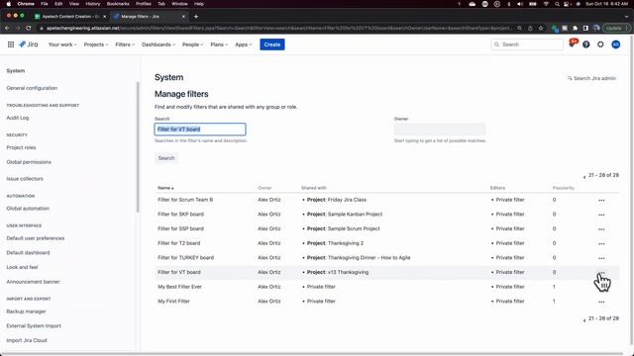Open Chrome's Window menu
This screenshot has width=634, height=356.
click(x=179, y=4)
